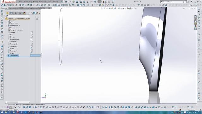Open the Справка menu
This screenshot has width=202, height=114.
[x=56, y=2]
